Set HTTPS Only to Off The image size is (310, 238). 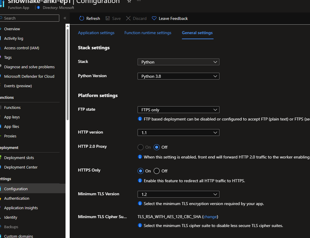click(156, 171)
